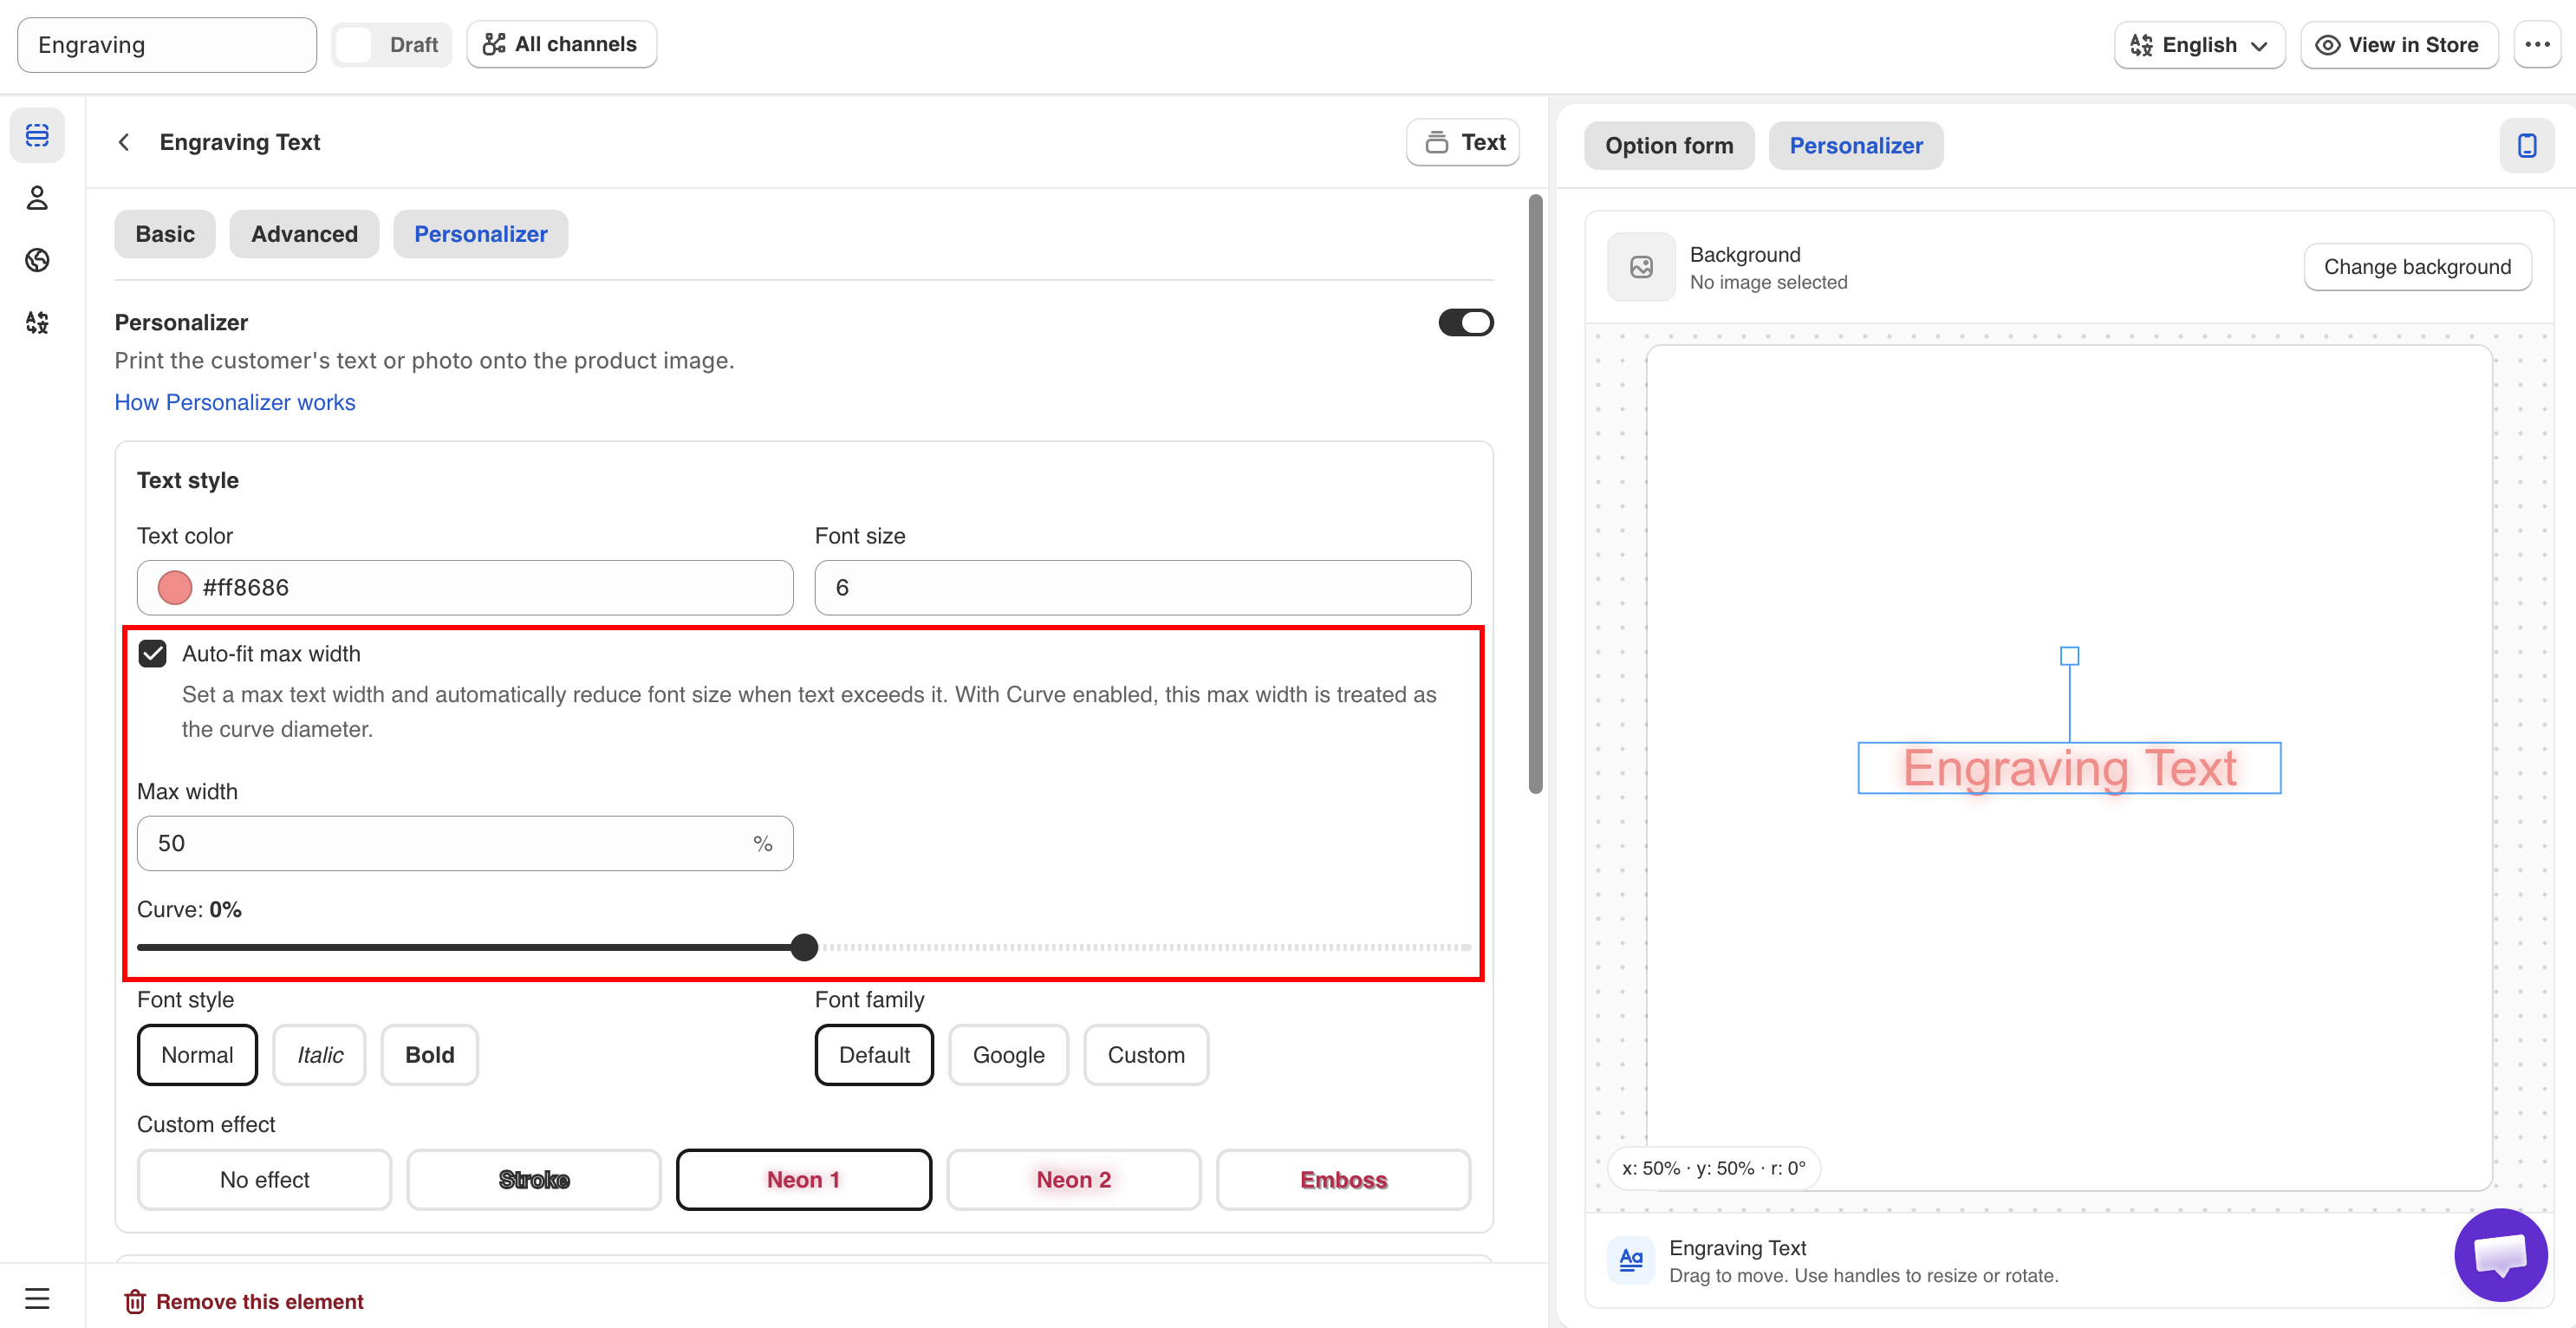Click the Change background button

[2417, 267]
